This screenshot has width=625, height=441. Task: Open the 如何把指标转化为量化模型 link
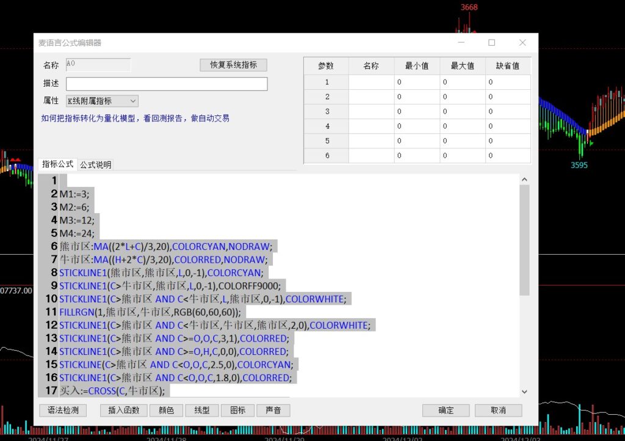[x=135, y=118]
